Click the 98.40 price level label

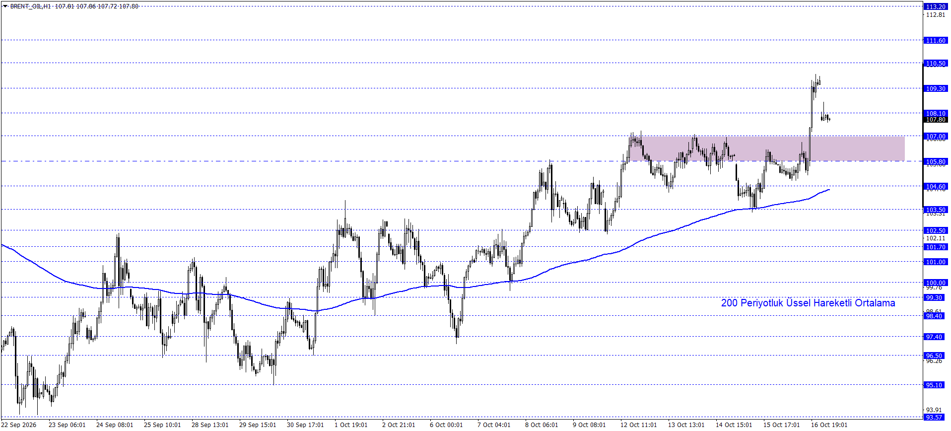pos(934,316)
